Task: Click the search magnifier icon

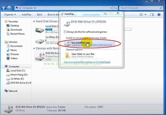Action: pyautogui.click(x=161, y=8)
